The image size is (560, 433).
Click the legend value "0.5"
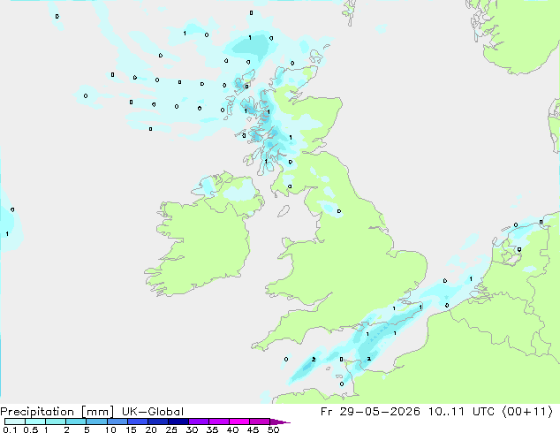pyautogui.click(x=30, y=429)
